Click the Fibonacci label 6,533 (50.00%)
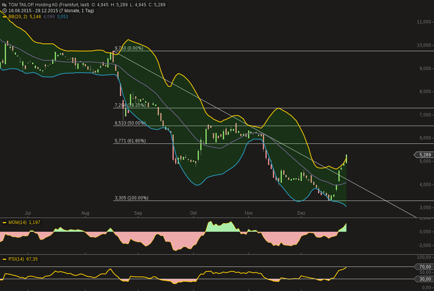Viewport: 434px width, 291px height. (130, 123)
